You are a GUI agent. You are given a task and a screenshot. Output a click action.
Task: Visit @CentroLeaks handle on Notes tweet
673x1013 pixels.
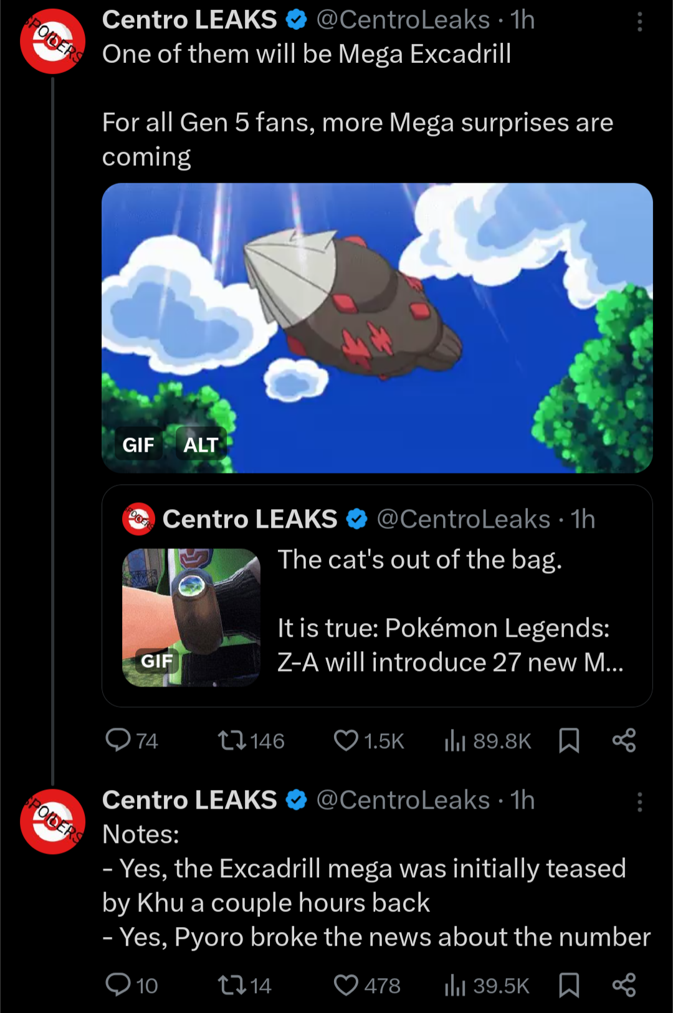pyautogui.click(x=403, y=800)
